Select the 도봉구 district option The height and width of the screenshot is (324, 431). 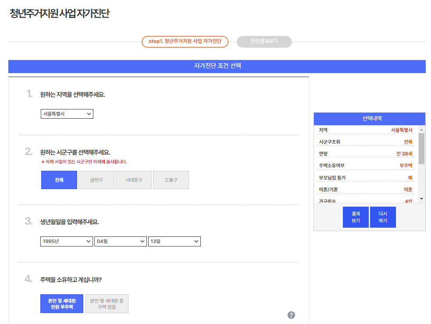[x=171, y=180]
